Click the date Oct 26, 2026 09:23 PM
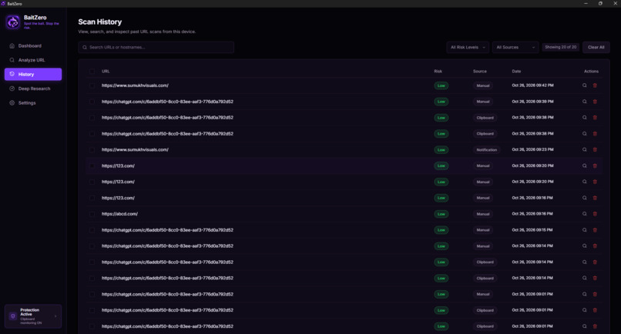The image size is (621, 334). point(532,149)
